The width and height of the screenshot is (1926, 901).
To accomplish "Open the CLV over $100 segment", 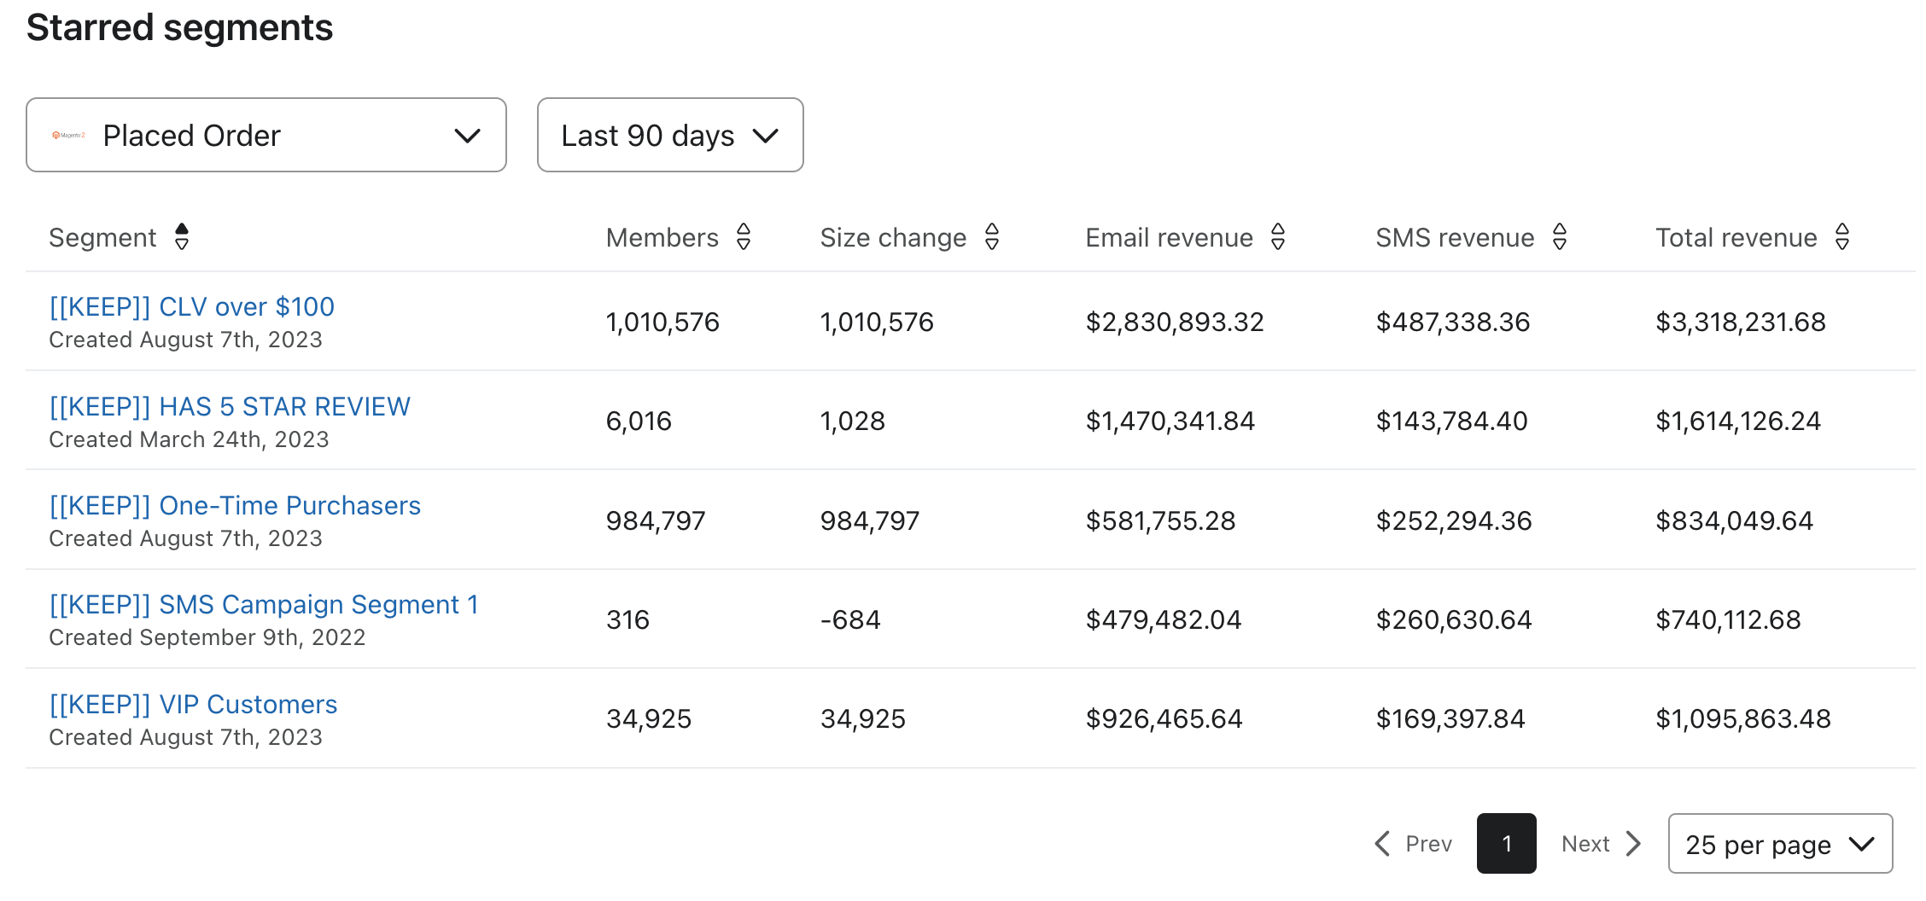I will 192,307.
